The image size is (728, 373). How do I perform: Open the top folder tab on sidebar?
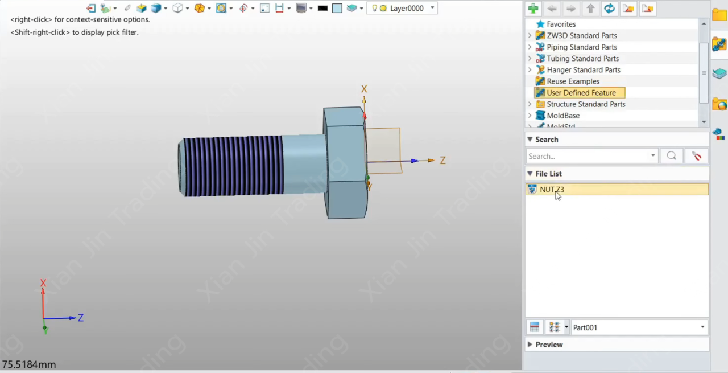click(719, 15)
